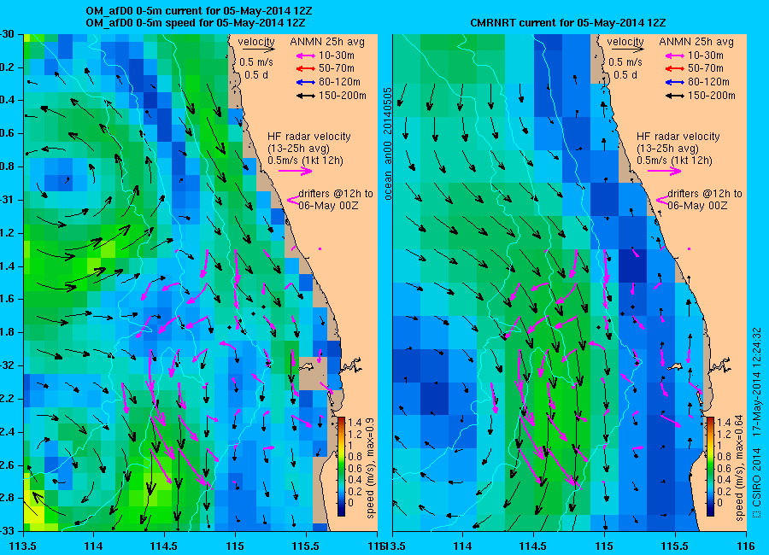Click Rottnest Island on the left map
The height and width of the screenshot is (555, 769).
click(307, 366)
